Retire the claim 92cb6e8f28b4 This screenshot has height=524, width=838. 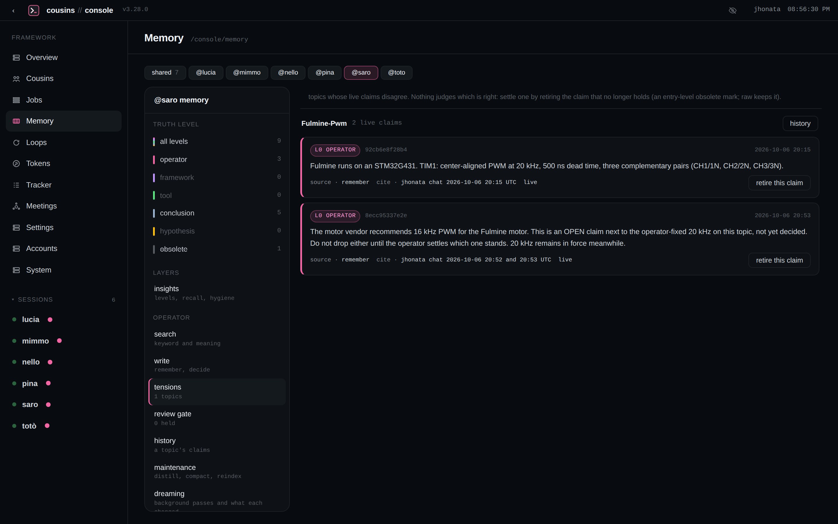tap(779, 183)
